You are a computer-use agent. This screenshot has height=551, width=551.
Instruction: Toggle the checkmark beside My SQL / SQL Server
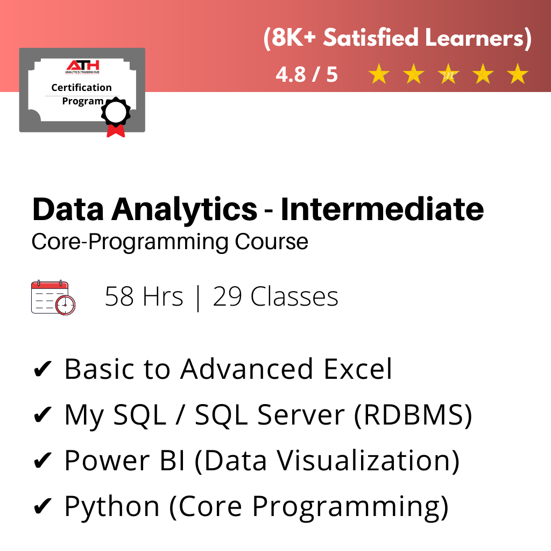pyautogui.click(x=43, y=415)
